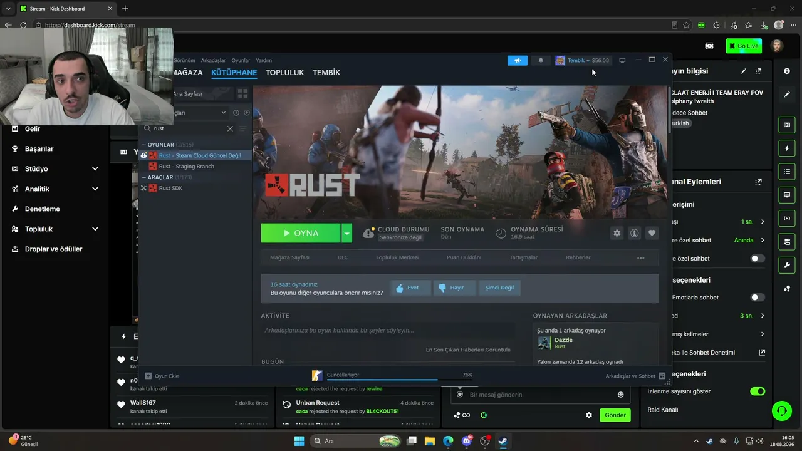Disable İzlenme sayısını göster switch
The image size is (802, 451).
(x=758, y=391)
